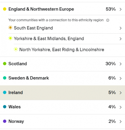Click the yellow dot for England & Northwestern Europe

5,9
